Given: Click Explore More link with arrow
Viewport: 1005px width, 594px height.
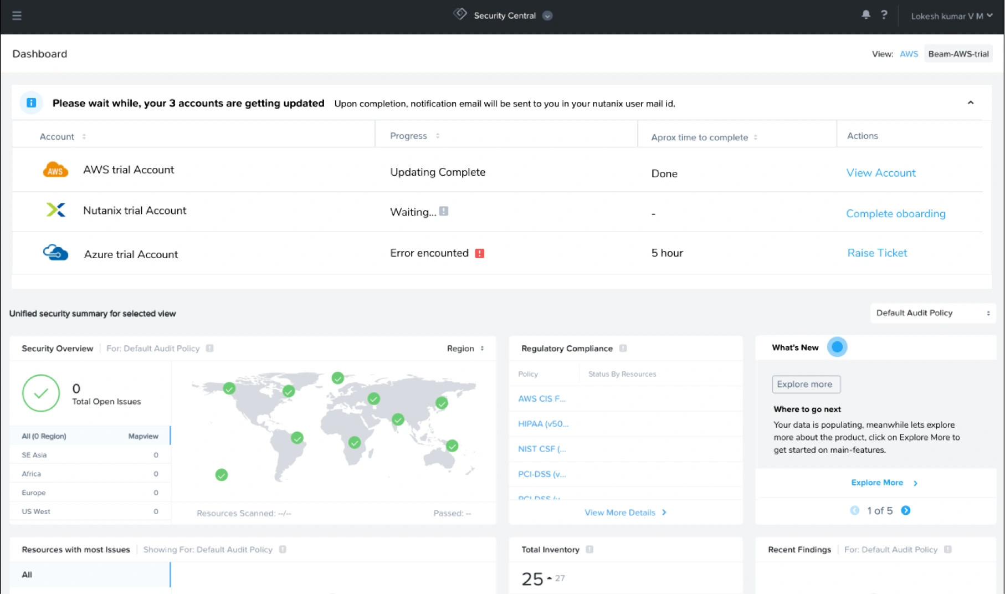Looking at the screenshot, I should (884, 483).
